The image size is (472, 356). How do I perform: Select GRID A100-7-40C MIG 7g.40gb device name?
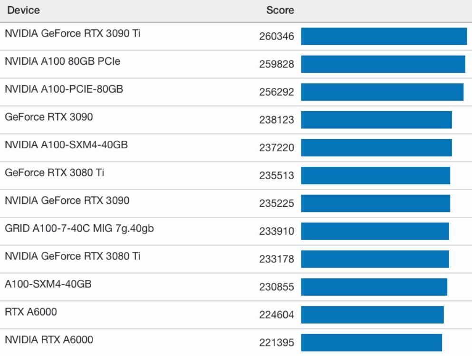pos(79,229)
